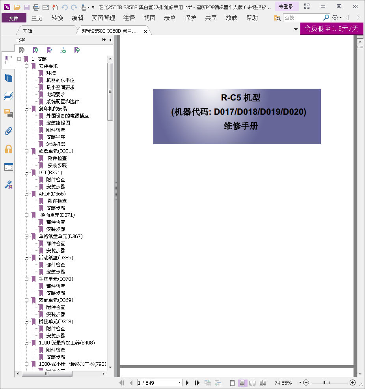Open the page thumbnails panel icon

[8, 78]
